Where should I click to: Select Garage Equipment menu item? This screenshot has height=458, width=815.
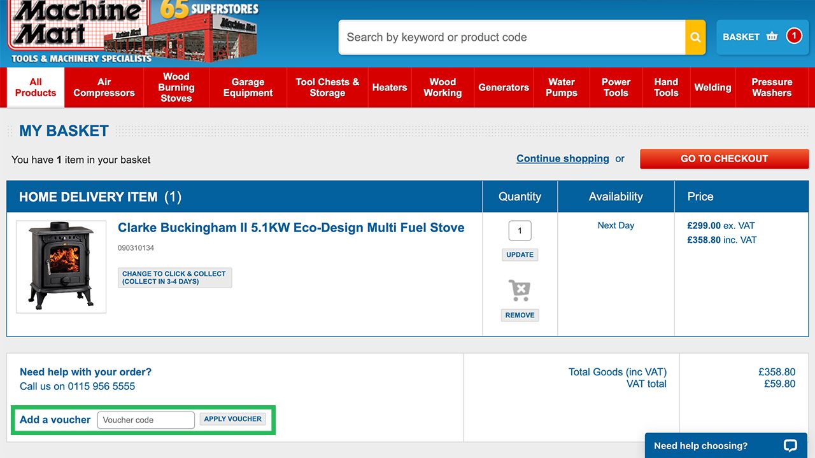tap(248, 87)
